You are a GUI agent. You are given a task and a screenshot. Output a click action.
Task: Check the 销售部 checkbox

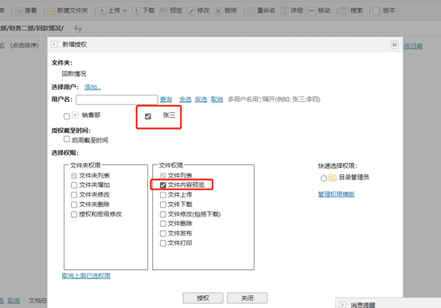point(67,116)
